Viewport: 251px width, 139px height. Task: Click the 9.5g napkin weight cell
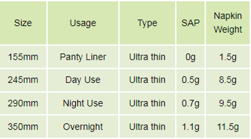[228, 103]
